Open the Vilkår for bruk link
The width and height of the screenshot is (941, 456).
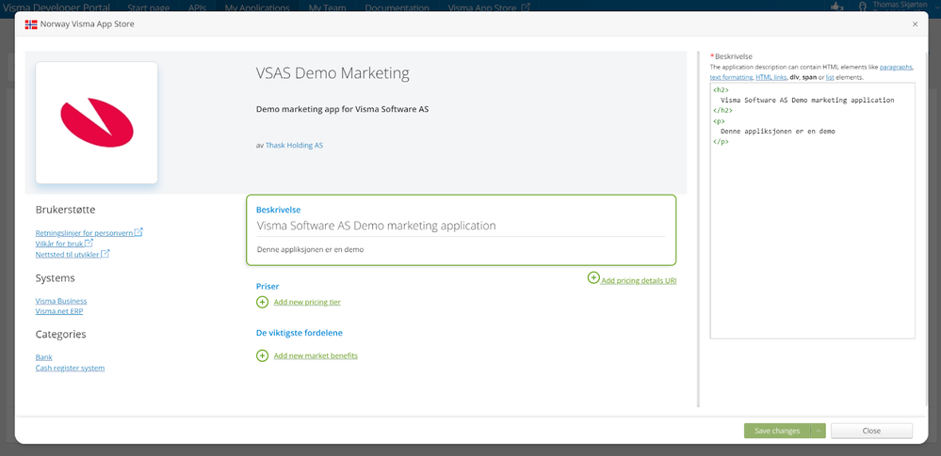pos(60,244)
